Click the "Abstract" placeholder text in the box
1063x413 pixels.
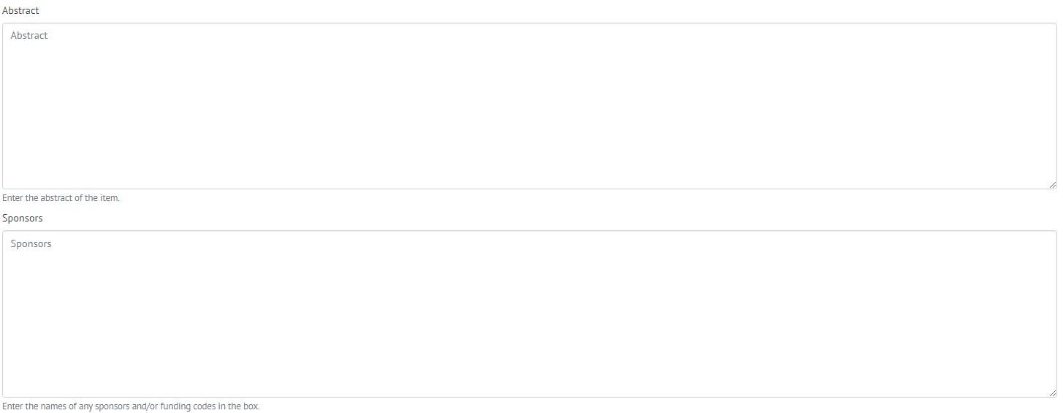pyautogui.click(x=29, y=36)
